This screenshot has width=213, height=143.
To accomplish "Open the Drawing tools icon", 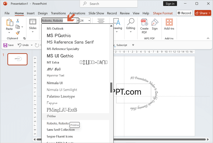I will click(x=117, y=22).
